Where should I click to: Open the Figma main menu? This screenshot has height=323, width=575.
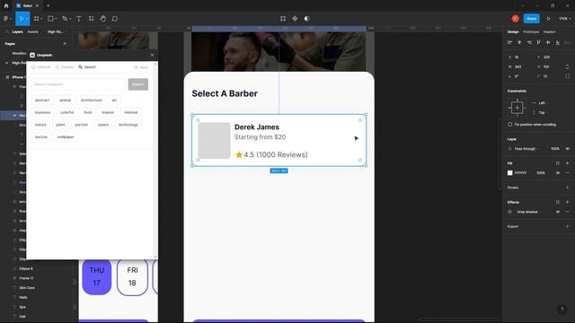pos(6,19)
